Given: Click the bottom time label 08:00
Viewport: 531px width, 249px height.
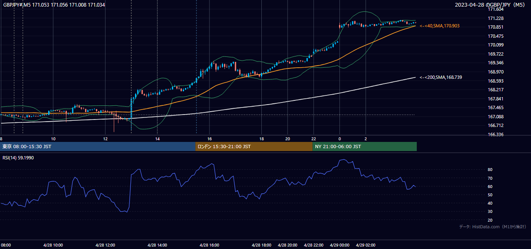Looking at the screenshot, I should tap(6, 245).
